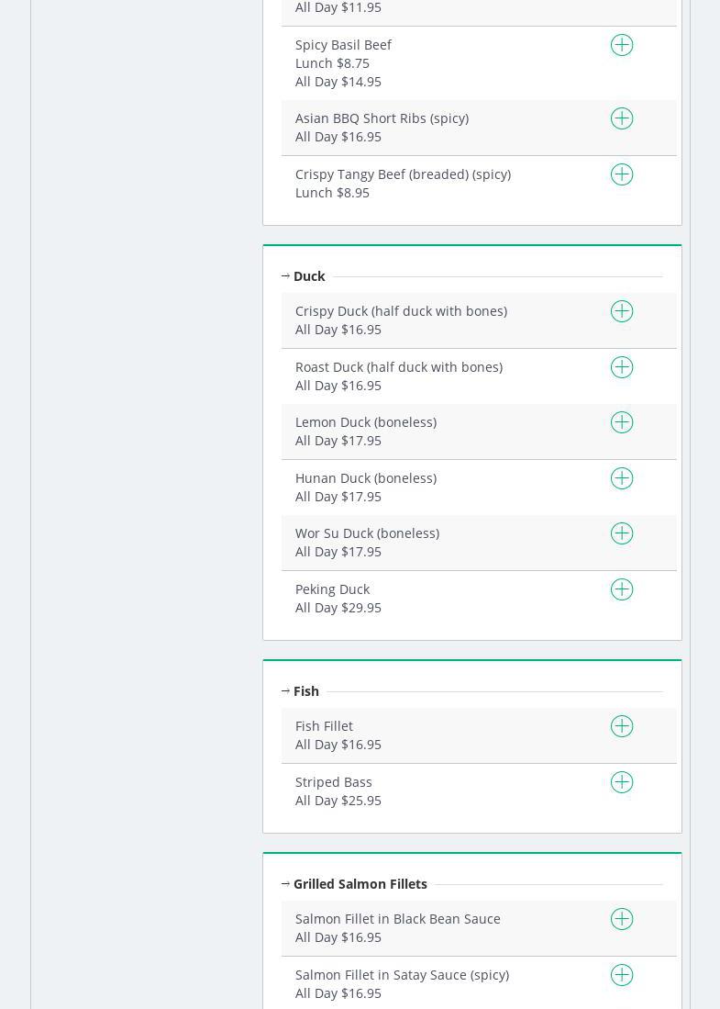Screen dimensions: 720x1009
Task: Add Asian BBQ Short Ribs to order
Action: point(622,118)
